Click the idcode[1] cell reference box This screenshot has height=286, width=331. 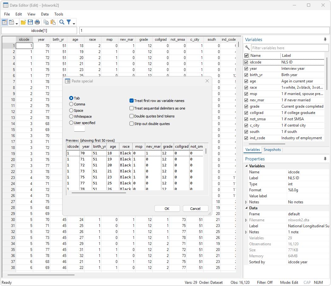pyautogui.click(x=39, y=31)
